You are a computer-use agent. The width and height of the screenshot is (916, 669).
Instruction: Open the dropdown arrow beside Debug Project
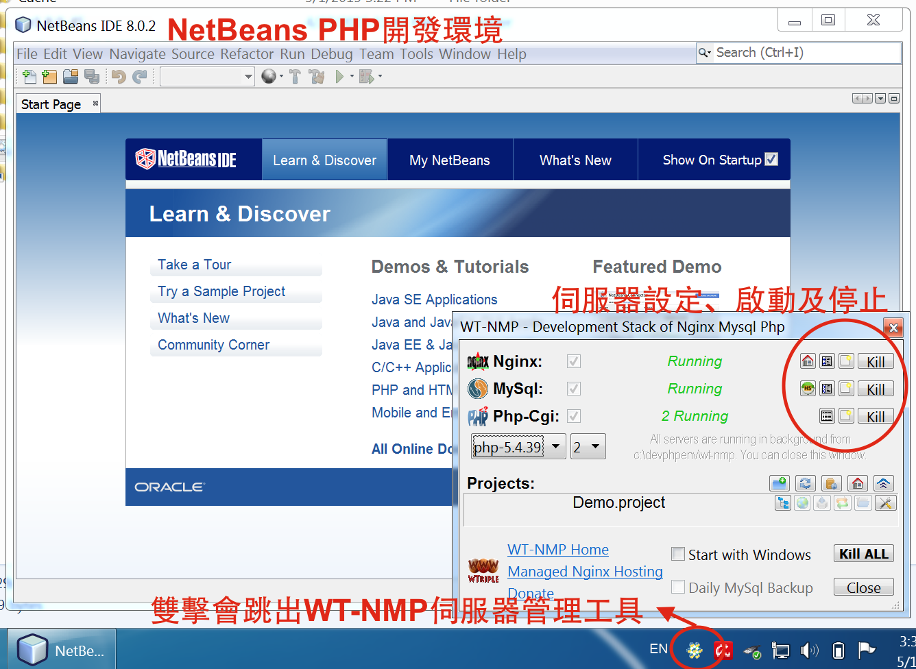[x=380, y=77]
